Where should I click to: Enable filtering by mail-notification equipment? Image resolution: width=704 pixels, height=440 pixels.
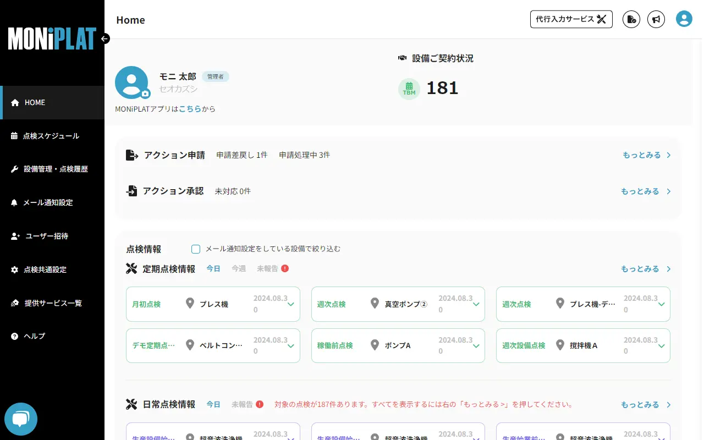click(196, 249)
